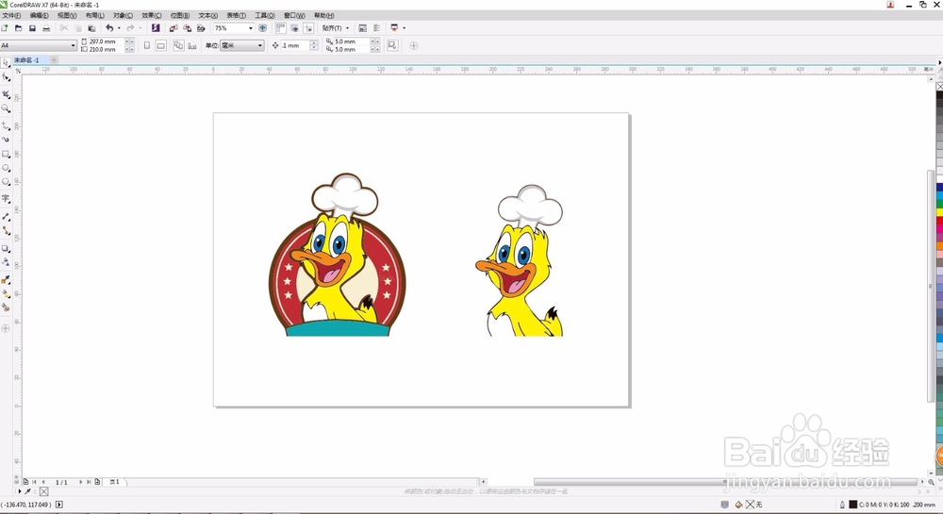Click the no-color X swatch atop palette
Viewport: 943px width, 514px height.
939,87
